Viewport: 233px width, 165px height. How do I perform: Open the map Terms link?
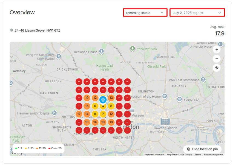(198, 155)
